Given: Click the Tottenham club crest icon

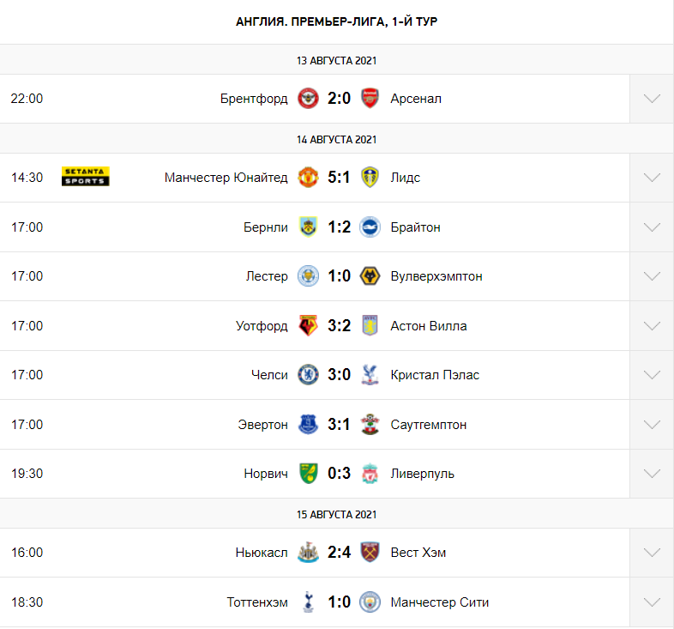Looking at the screenshot, I should (308, 602).
